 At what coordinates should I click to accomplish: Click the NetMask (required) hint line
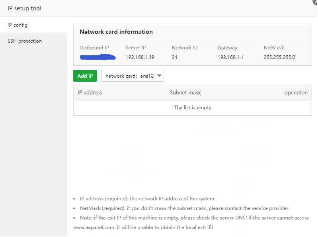point(184,208)
